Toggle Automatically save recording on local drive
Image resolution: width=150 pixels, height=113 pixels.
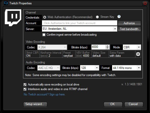click(x=25, y=84)
